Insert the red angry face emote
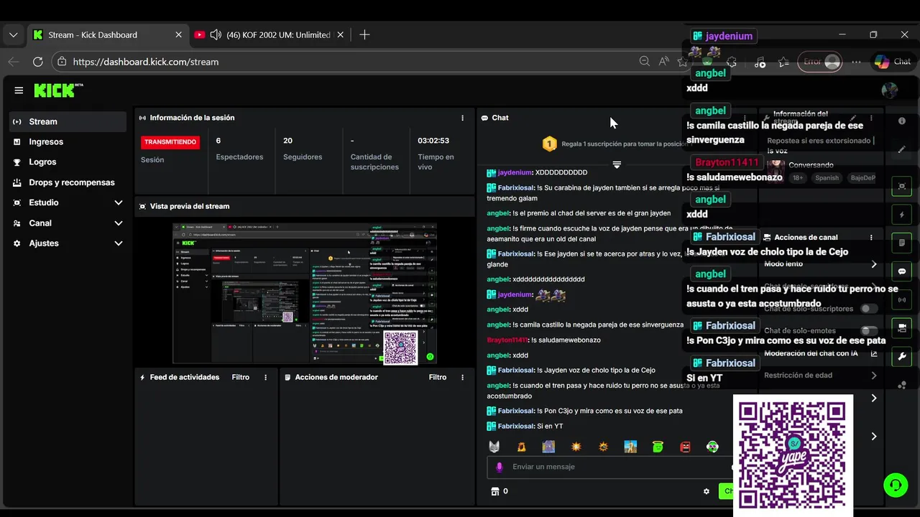 [x=685, y=447]
